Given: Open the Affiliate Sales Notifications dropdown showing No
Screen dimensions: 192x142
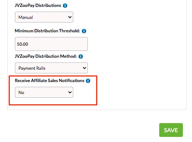Looking at the screenshot, I should click(44, 92).
